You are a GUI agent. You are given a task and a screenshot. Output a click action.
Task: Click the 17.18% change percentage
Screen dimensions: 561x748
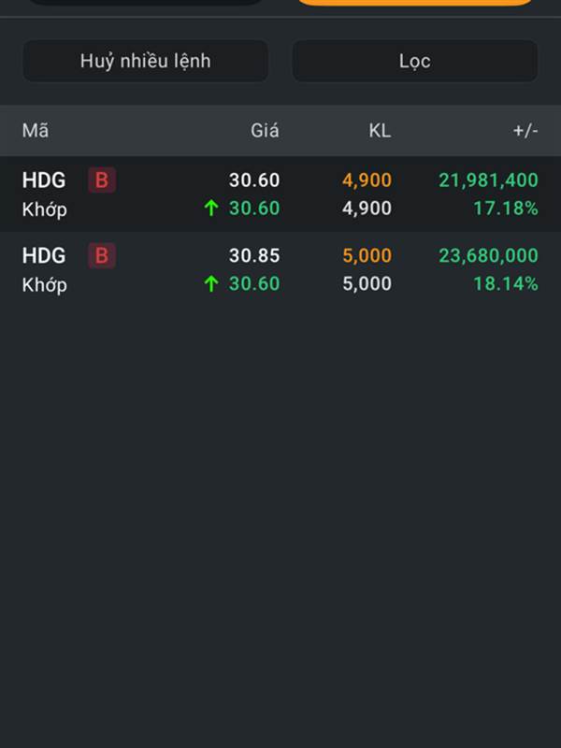click(x=505, y=209)
